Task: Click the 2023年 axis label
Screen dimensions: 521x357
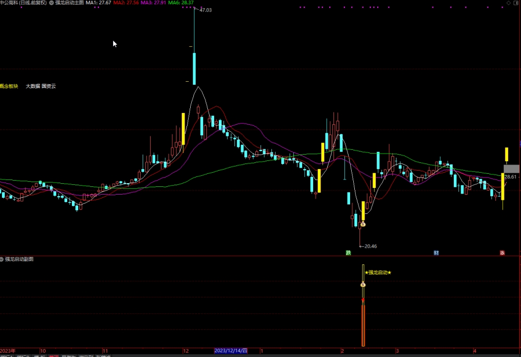Action: tap(8, 351)
